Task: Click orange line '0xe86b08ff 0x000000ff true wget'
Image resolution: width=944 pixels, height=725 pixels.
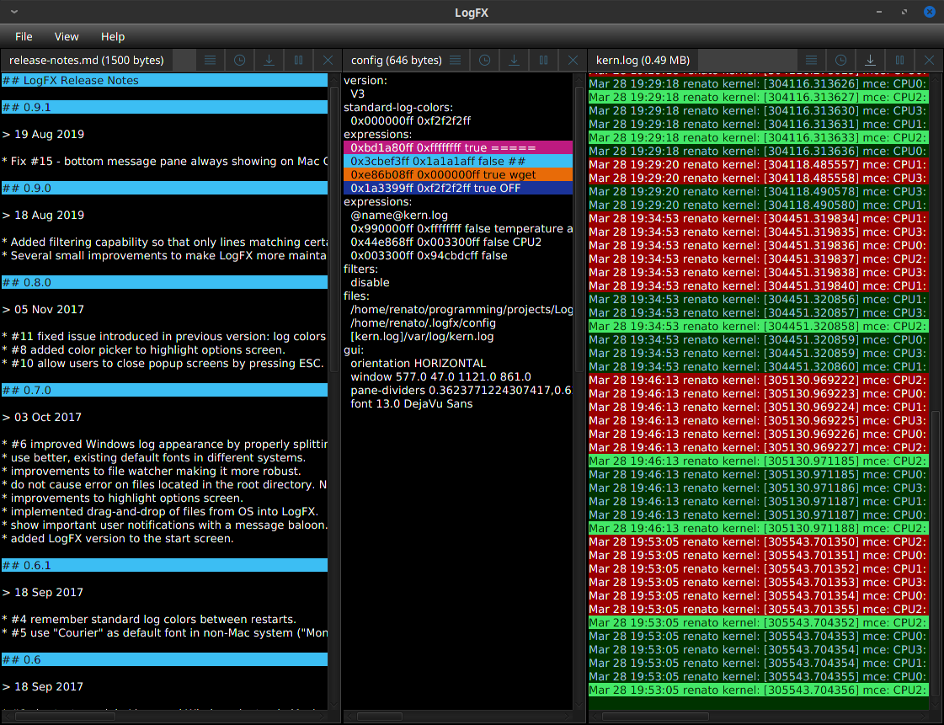Action: [x=458, y=174]
